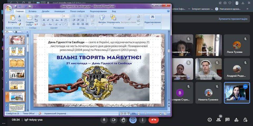Fit slide to current window
253x126 pixels.
click(x=165, y=114)
